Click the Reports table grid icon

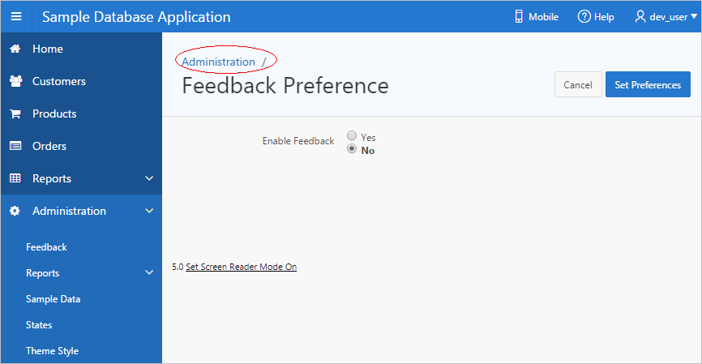point(15,178)
